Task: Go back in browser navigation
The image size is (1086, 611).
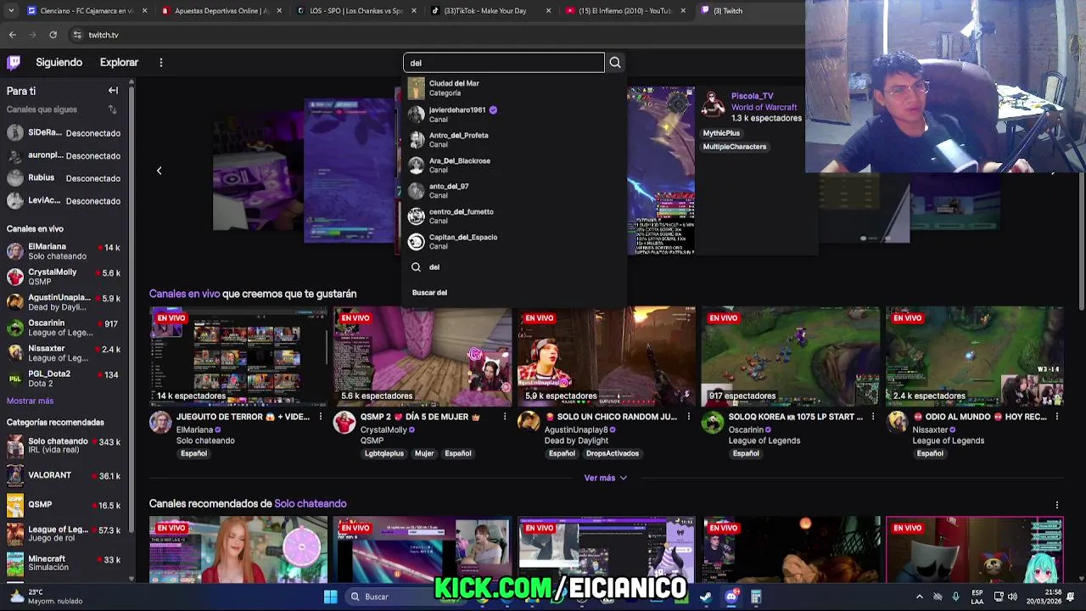Action: [x=12, y=35]
